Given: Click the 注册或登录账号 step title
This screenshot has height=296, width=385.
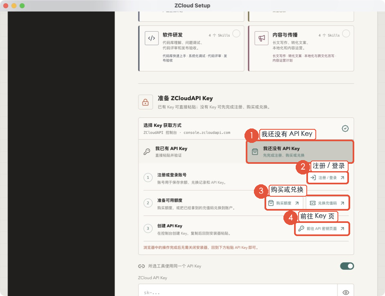Looking at the screenshot, I should coord(172,175).
